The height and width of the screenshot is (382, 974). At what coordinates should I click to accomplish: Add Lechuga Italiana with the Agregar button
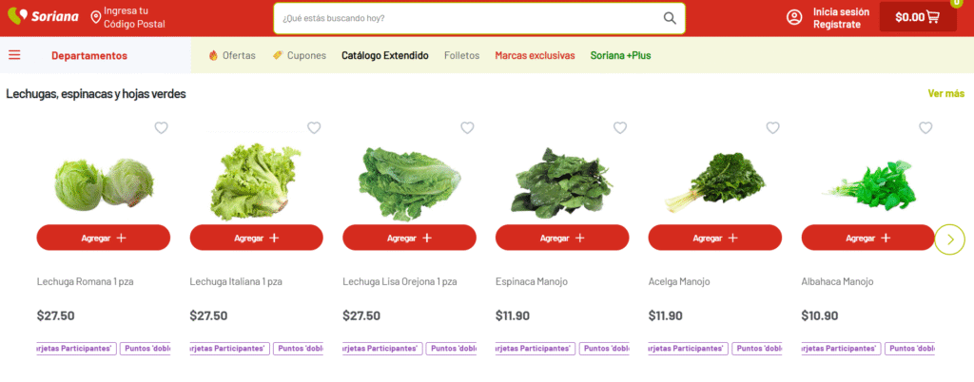257,238
